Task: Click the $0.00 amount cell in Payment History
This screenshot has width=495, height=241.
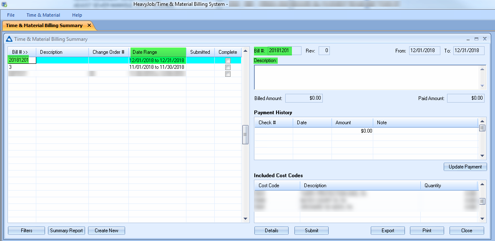Action: [x=352, y=131]
